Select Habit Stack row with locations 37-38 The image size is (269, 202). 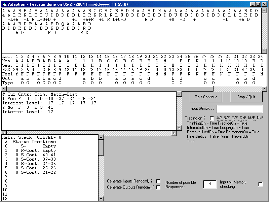pos(30,159)
